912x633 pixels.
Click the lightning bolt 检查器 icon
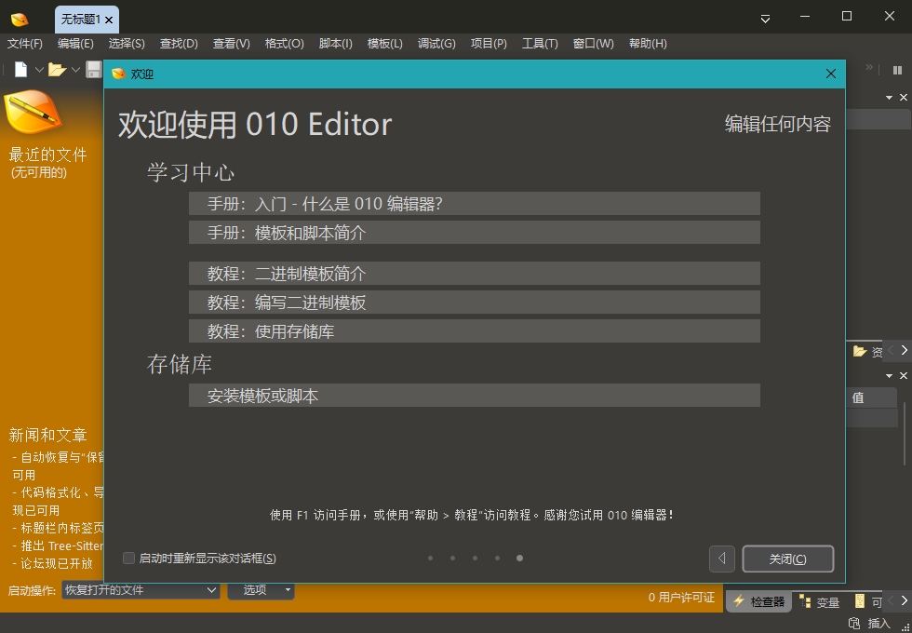tap(739, 601)
